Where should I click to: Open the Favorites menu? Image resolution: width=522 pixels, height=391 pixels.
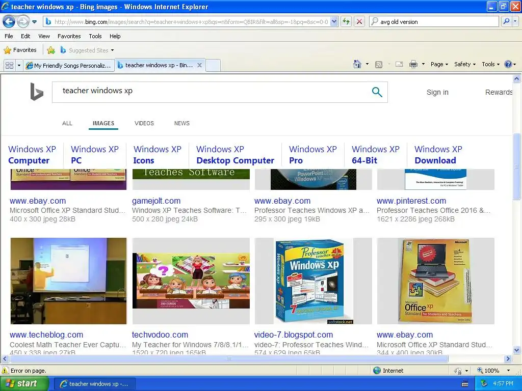(69, 36)
